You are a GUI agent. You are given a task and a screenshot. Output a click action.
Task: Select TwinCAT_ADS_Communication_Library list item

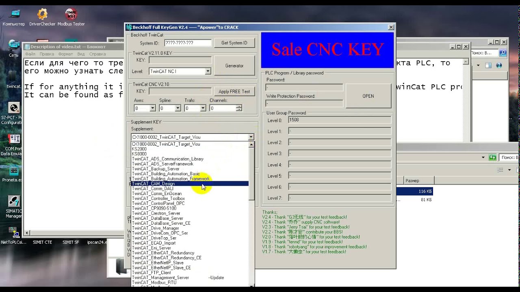[x=190, y=159]
